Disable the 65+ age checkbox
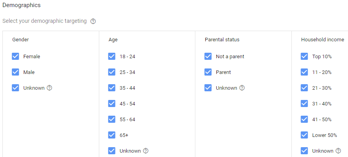The height and width of the screenshot is (157, 348). coord(112,135)
